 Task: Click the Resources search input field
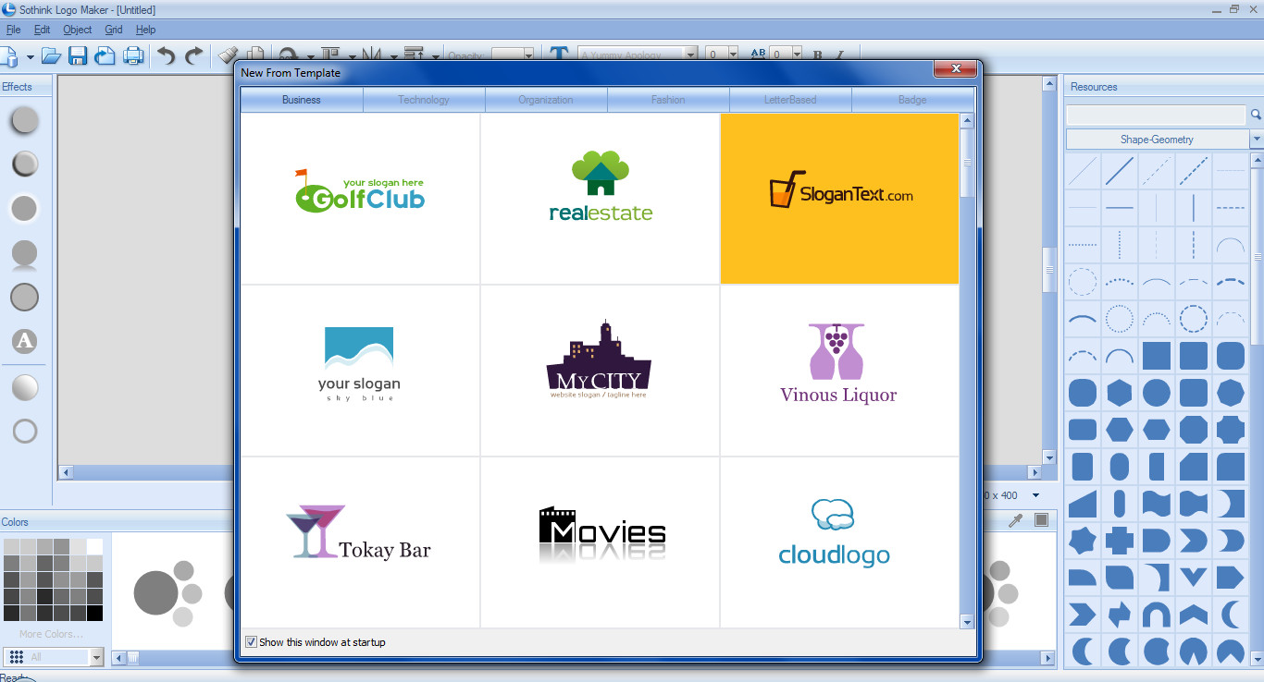(1156, 115)
